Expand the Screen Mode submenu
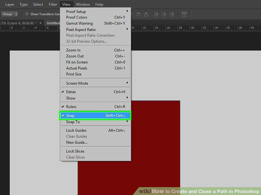The width and height of the screenshot is (261, 195). (95, 83)
